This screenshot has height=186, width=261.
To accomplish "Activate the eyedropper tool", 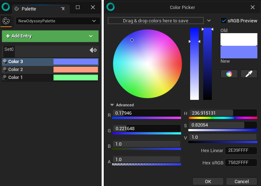I will (x=249, y=74).
